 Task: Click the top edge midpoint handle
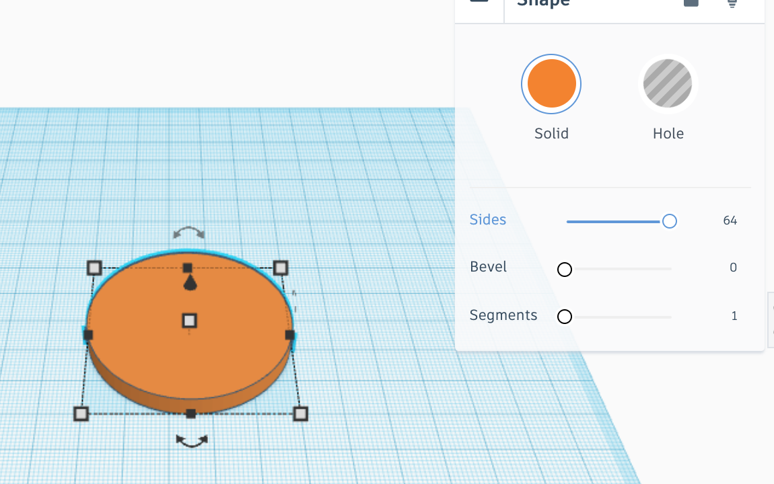pyautogui.click(x=187, y=268)
